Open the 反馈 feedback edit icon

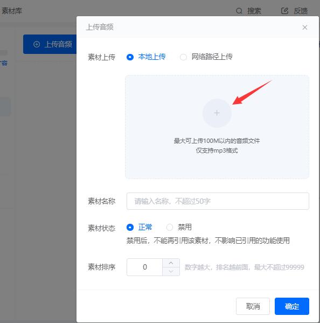coord(284,11)
